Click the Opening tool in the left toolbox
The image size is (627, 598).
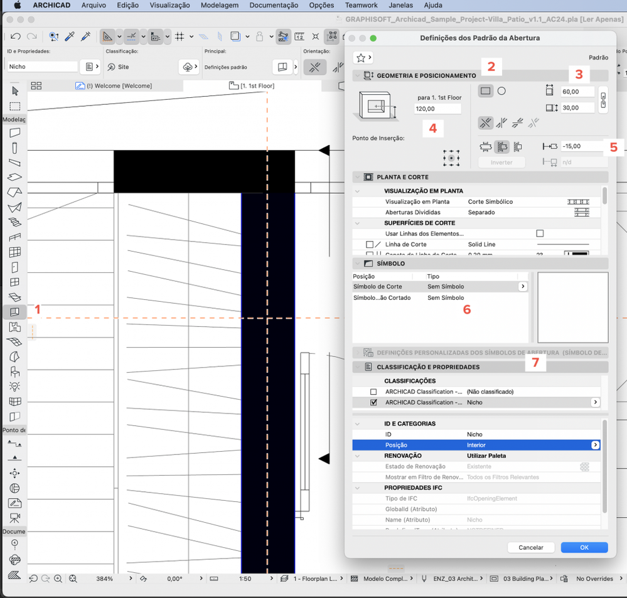pos(14,312)
